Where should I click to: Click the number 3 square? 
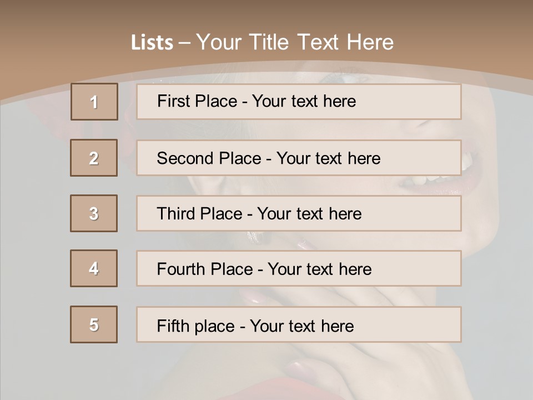point(94,213)
